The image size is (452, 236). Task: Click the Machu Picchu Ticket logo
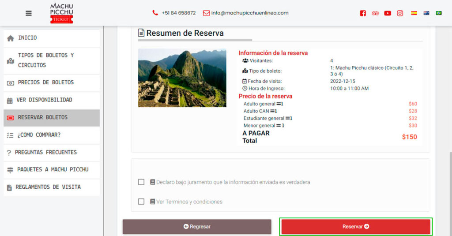62,13
